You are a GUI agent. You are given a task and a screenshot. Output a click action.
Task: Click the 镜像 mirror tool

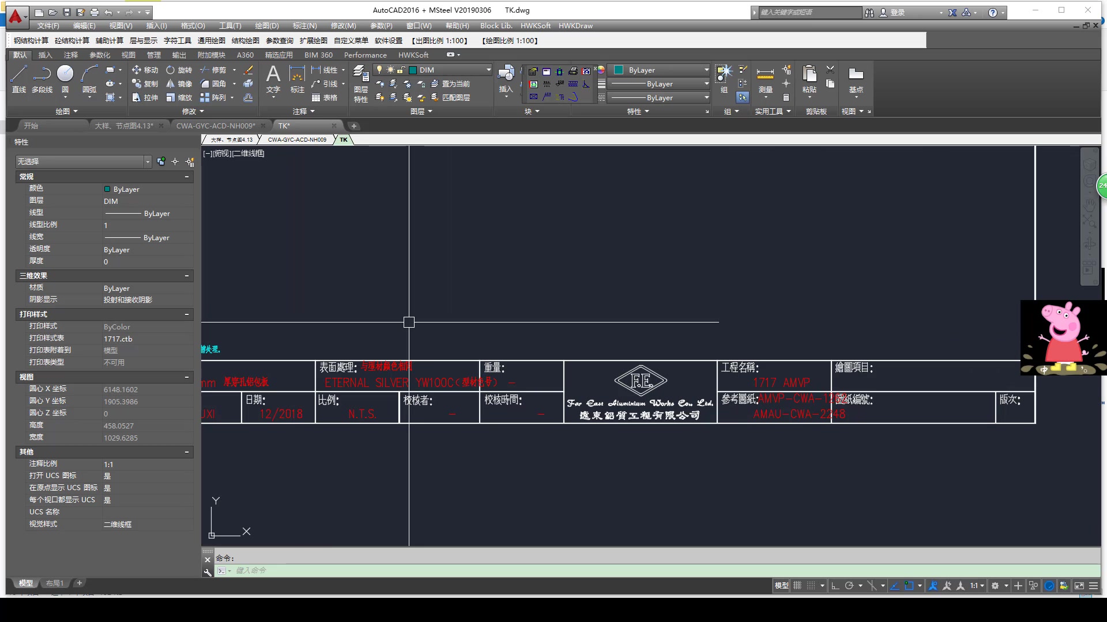pos(179,84)
